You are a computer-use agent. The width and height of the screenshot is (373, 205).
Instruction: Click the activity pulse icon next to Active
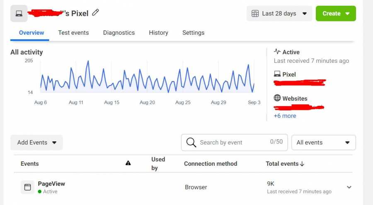click(x=277, y=52)
